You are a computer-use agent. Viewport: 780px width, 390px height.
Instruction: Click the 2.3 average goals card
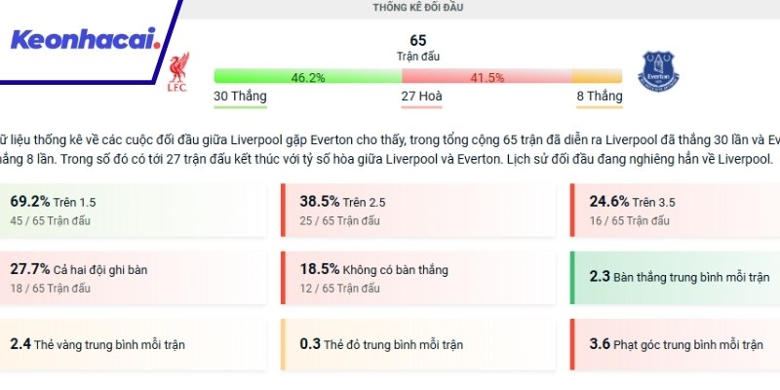click(x=675, y=277)
